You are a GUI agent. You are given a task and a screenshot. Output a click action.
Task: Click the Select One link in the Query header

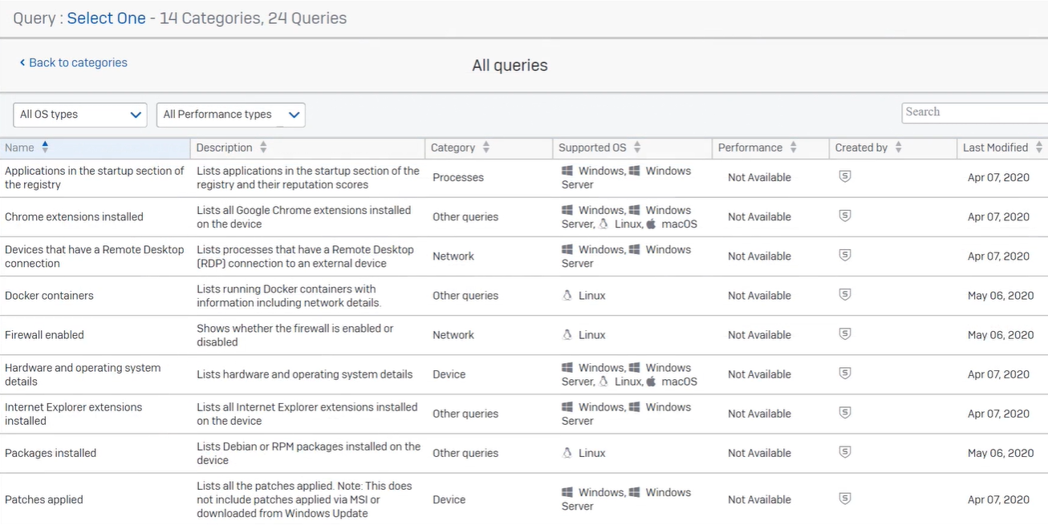(106, 18)
